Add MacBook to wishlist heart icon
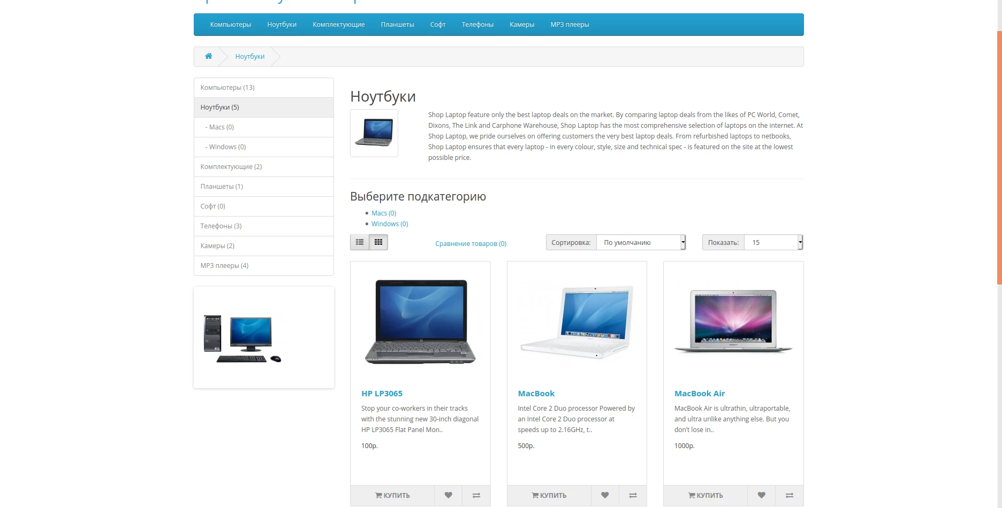This screenshot has width=1002, height=508. pyautogui.click(x=605, y=495)
